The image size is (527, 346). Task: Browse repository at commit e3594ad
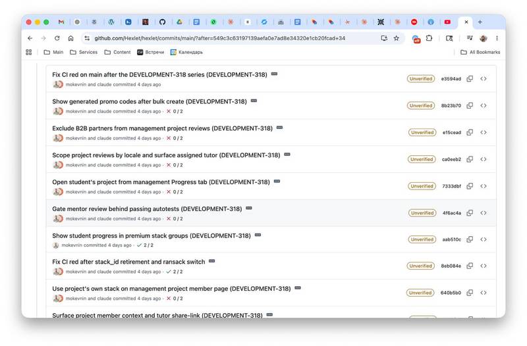point(484,78)
